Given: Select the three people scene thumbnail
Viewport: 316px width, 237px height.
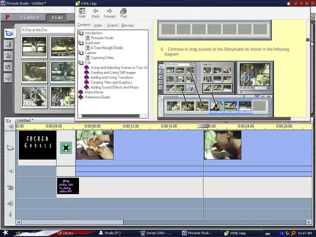Looking at the screenshot, I should (x=63, y=97).
